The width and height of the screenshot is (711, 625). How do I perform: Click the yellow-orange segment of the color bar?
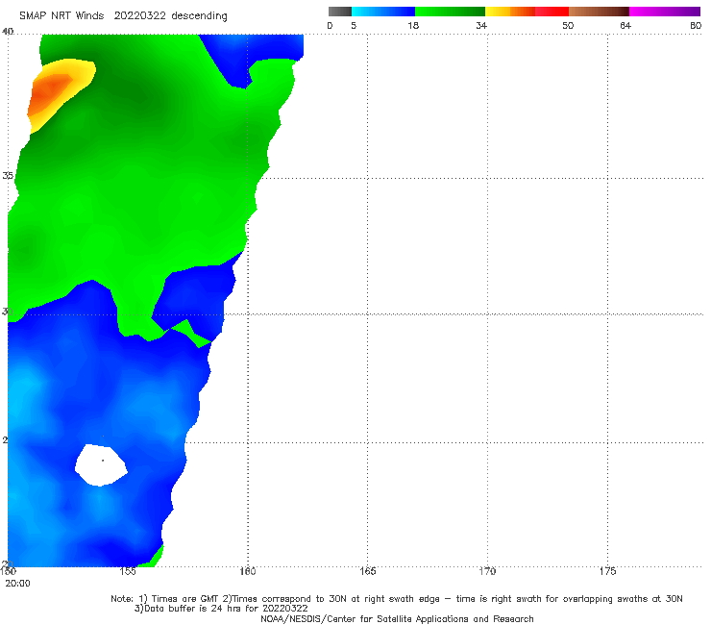point(509,12)
